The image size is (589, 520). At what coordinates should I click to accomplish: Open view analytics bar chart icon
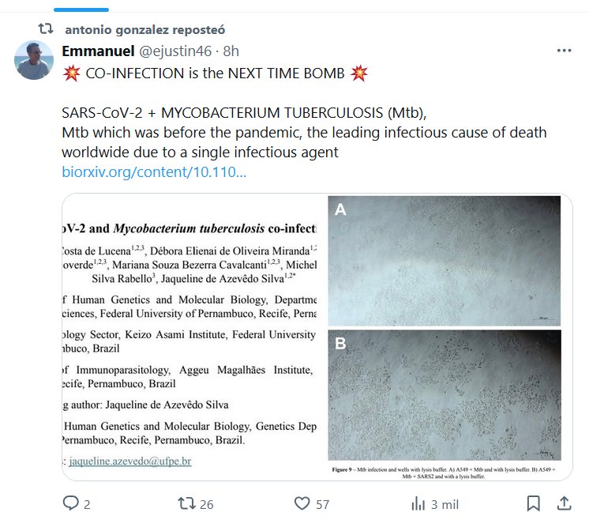pyautogui.click(x=418, y=503)
